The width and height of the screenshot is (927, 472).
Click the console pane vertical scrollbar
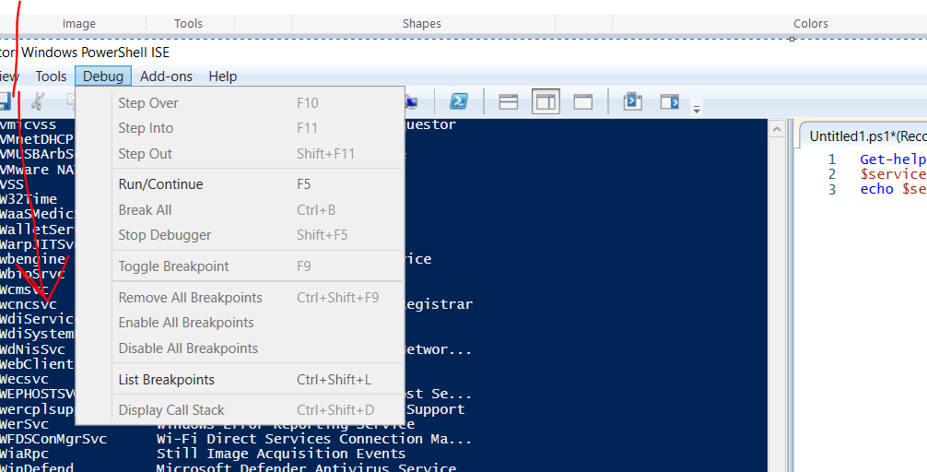point(778,296)
